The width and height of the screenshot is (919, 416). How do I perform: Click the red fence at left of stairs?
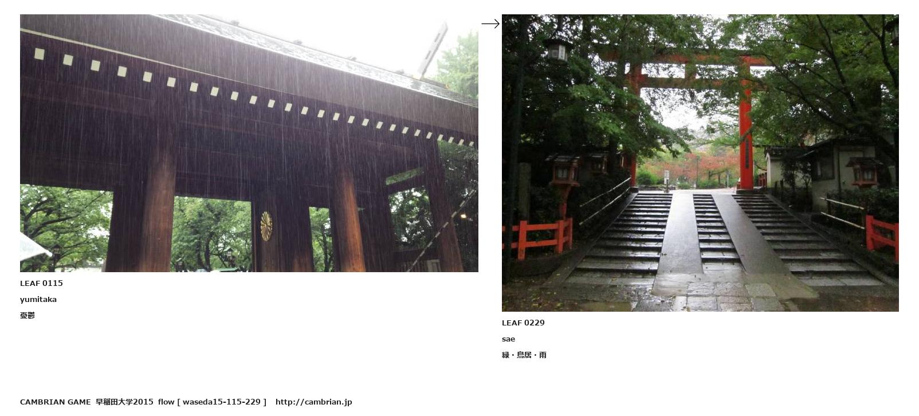[x=537, y=238]
